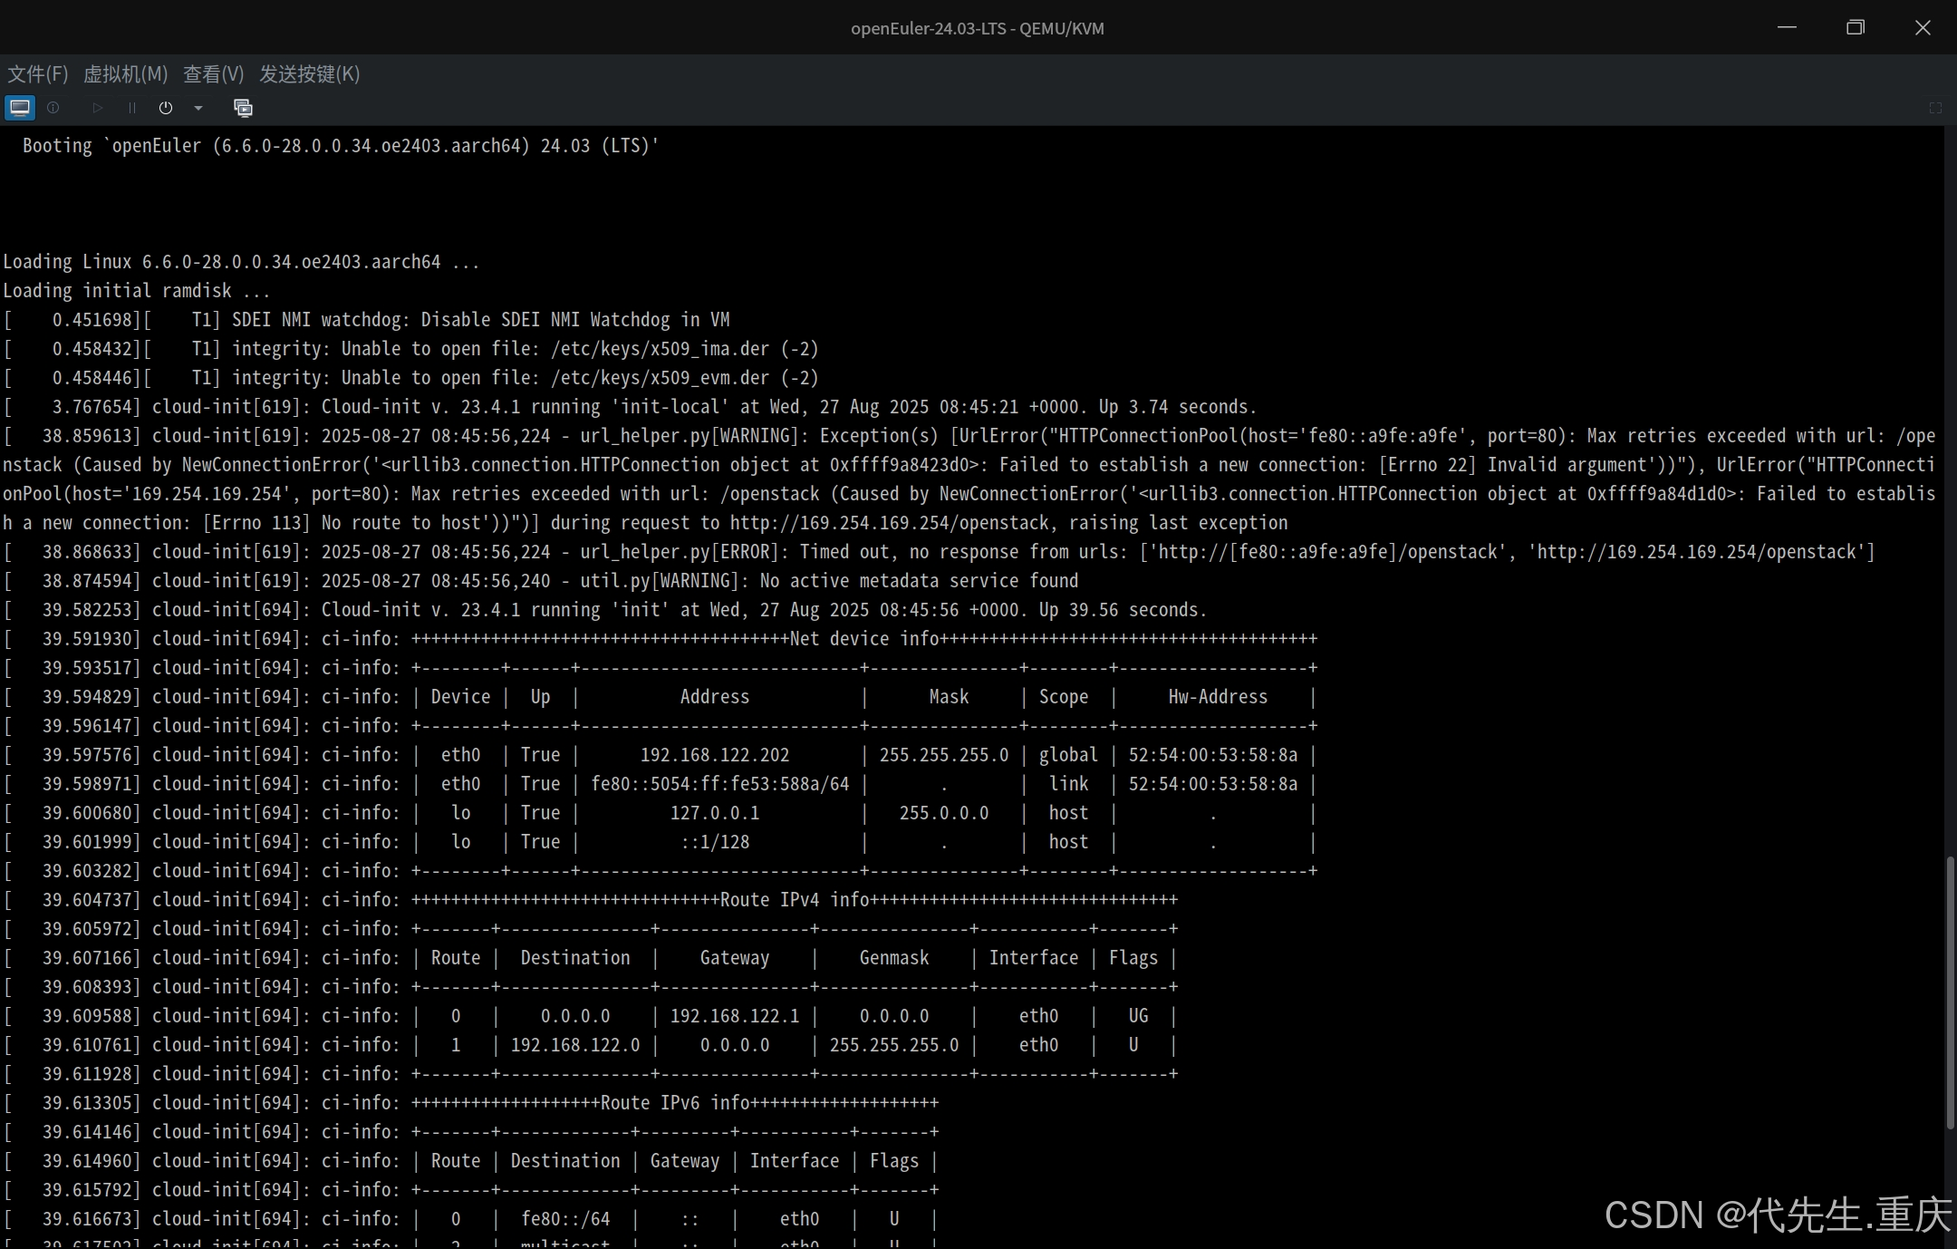The width and height of the screenshot is (1957, 1249).
Task: Toggle fullscreen icon at toolbar right
Action: (x=1935, y=108)
